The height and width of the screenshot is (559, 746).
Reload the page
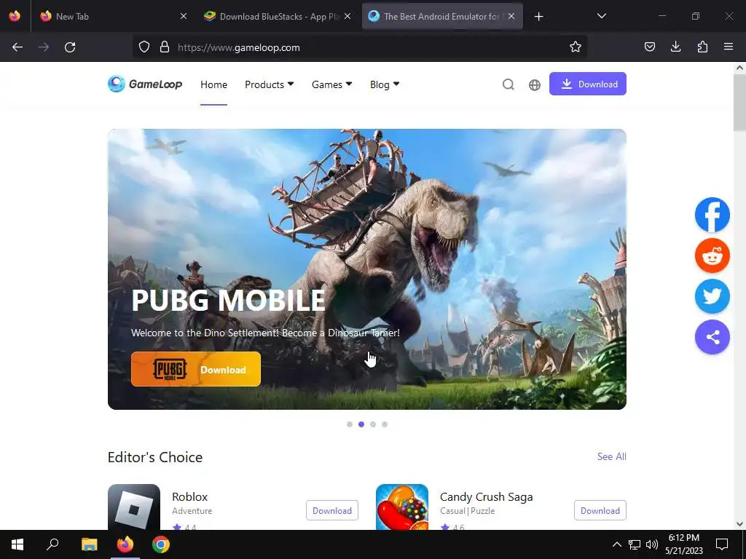pos(70,47)
